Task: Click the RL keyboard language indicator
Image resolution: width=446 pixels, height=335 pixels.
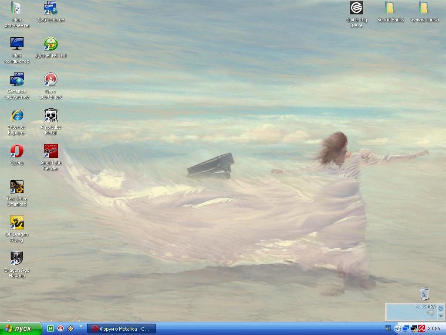Action: 388,328
